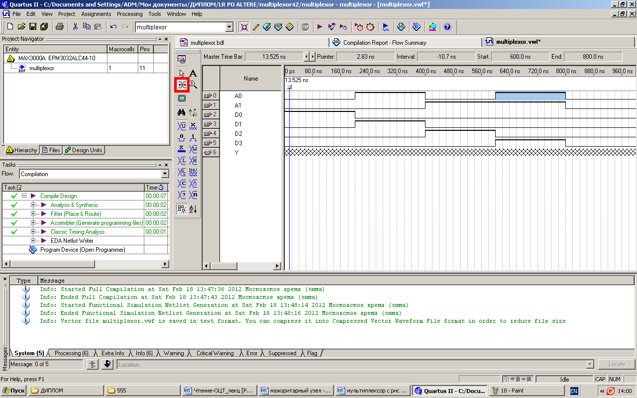Click the New file toolbar icon
The width and height of the screenshot is (637, 398).
click(10, 27)
